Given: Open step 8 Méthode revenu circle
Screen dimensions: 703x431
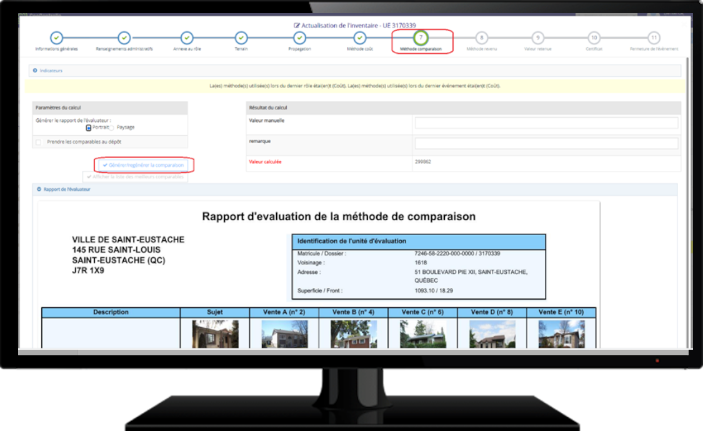Looking at the screenshot, I should point(482,38).
